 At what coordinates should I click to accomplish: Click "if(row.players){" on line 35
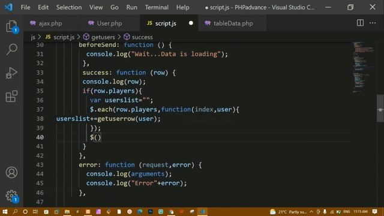click(112, 91)
